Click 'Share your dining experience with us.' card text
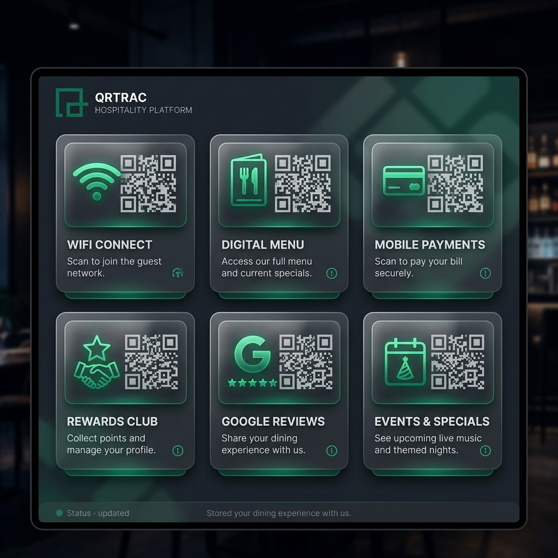The width and height of the screenshot is (558, 558). (x=263, y=444)
